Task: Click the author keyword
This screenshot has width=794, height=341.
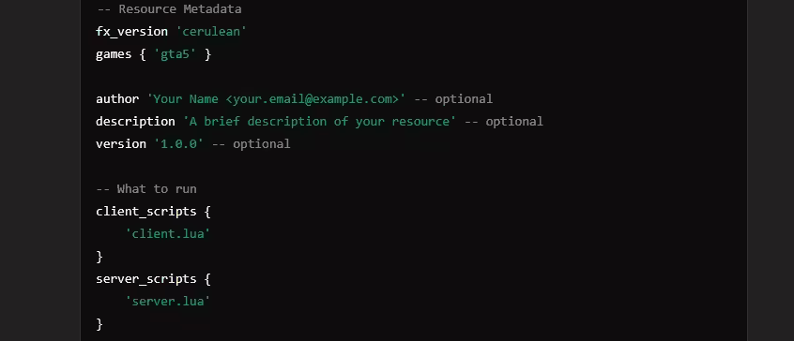Action: 117,99
